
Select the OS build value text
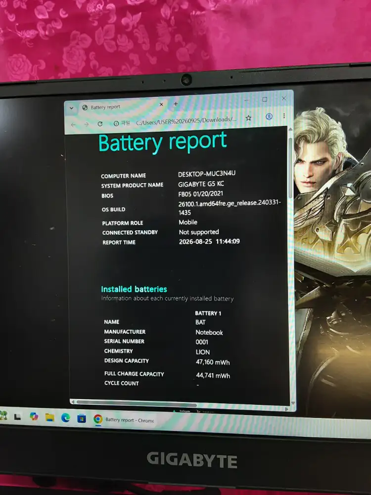coord(230,207)
